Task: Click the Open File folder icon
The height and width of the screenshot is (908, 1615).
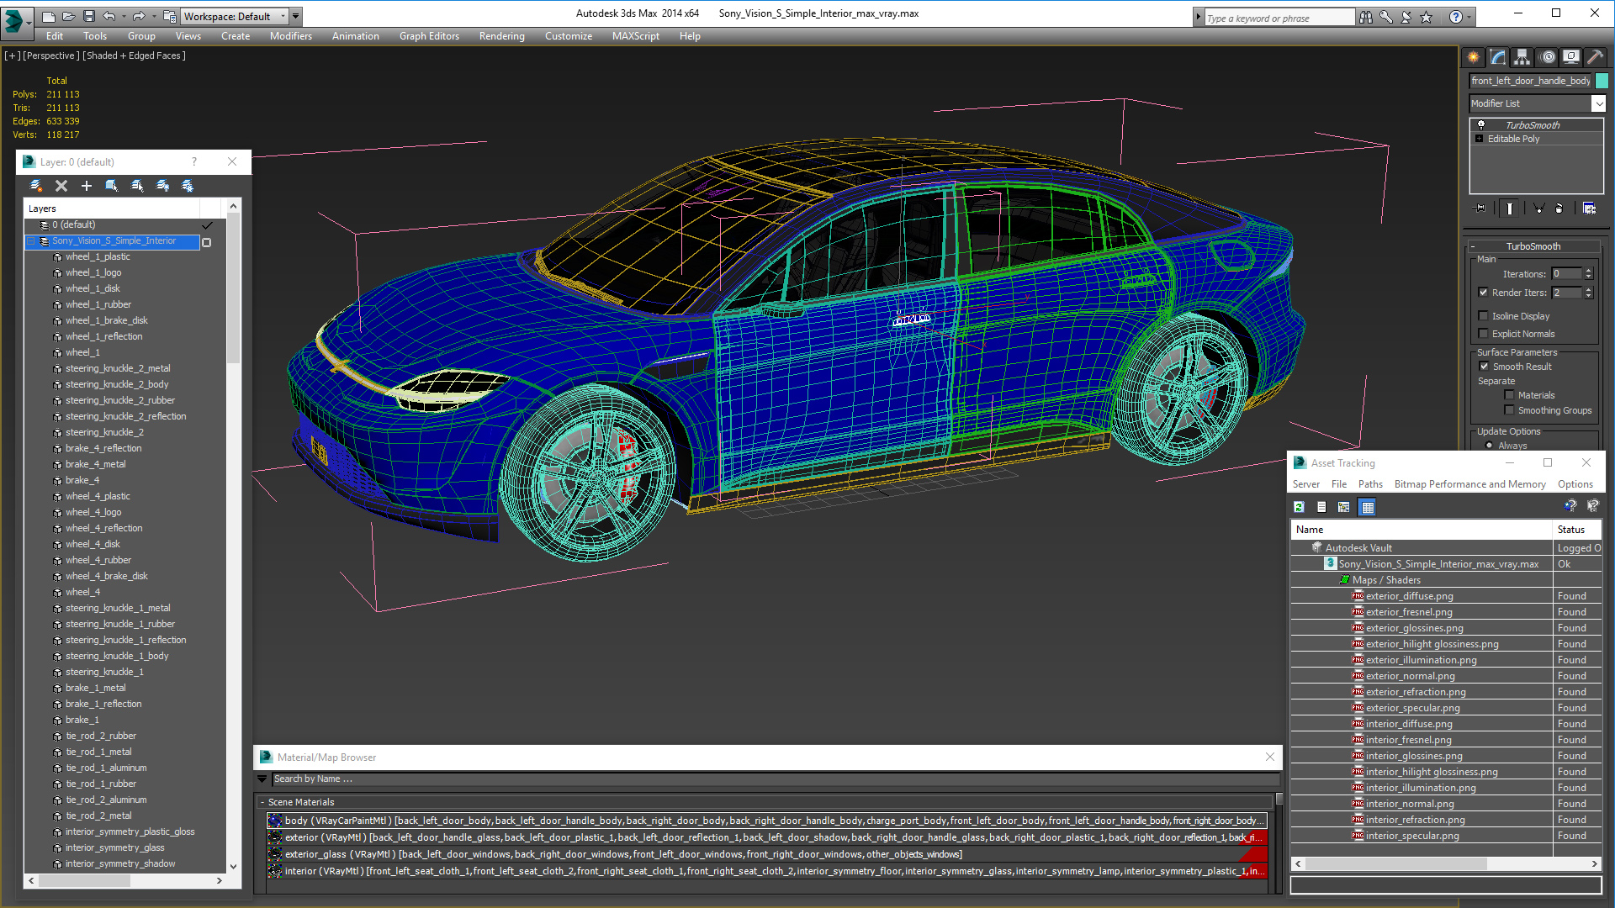Action: point(68,16)
